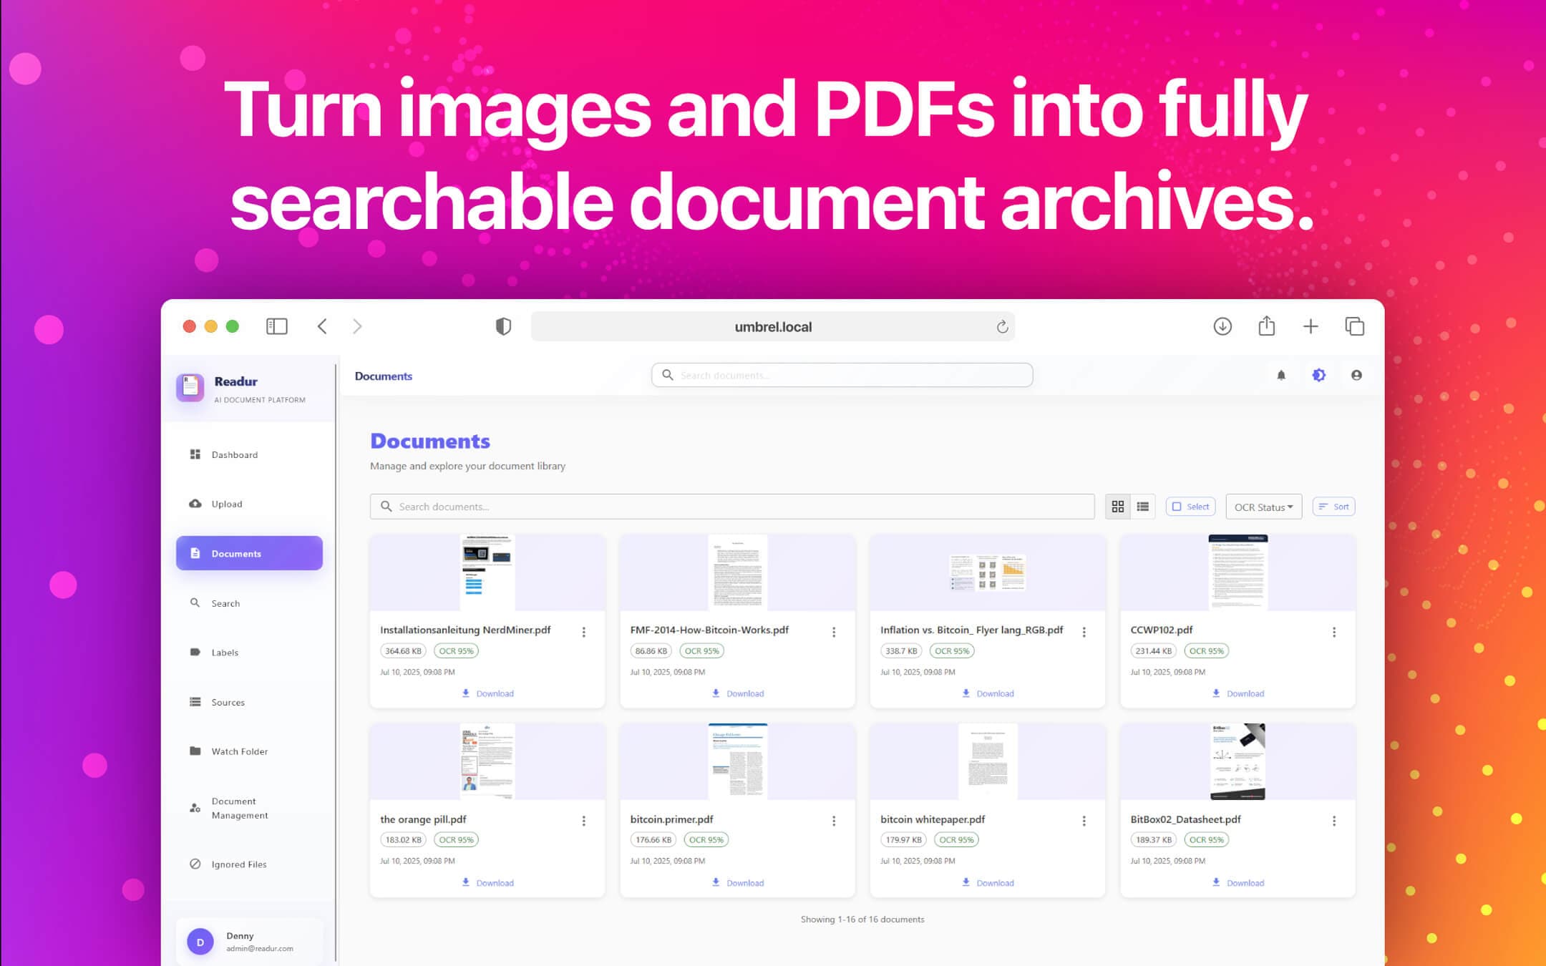
Task: Open options menu for bitcoin.primer.pdf
Action: (x=834, y=821)
